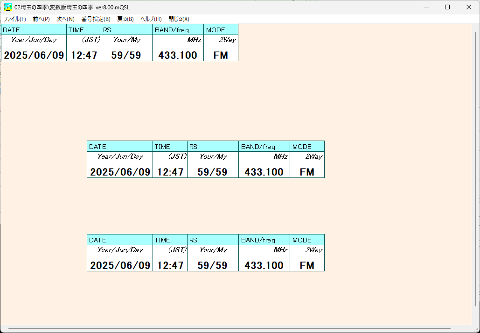Viewport: 480px width, 333px height.
Task: Go to previous card with 前へ(P)
Action: click(x=41, y=19)
